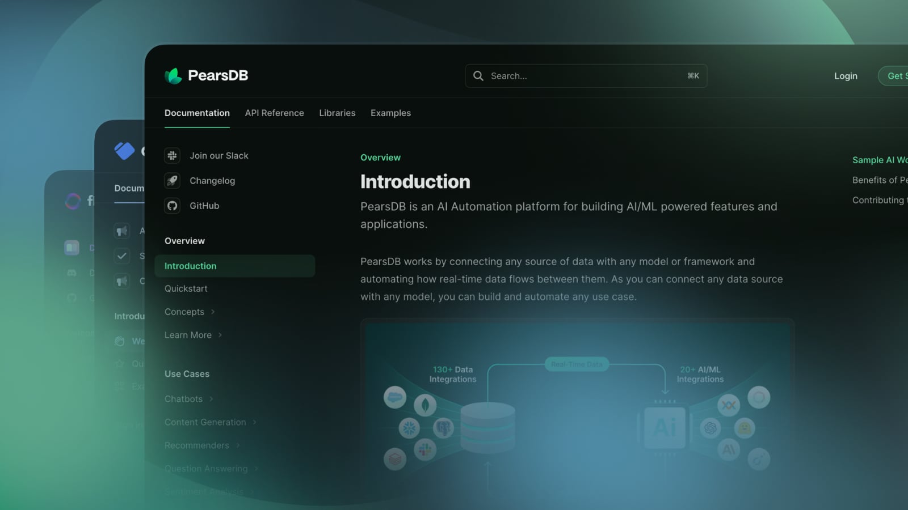
Task: Click the Snowflake icon in diagram
Action: point(409,428)
